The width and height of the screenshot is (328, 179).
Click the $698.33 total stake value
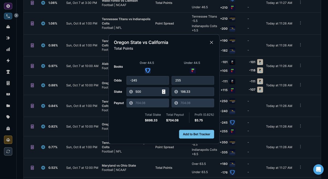point(151,120)
